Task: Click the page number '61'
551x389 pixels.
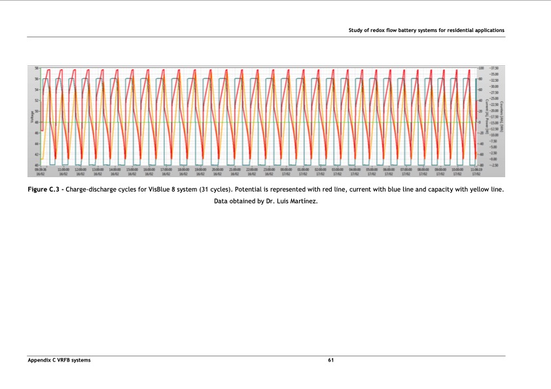Action: [330, 360]
